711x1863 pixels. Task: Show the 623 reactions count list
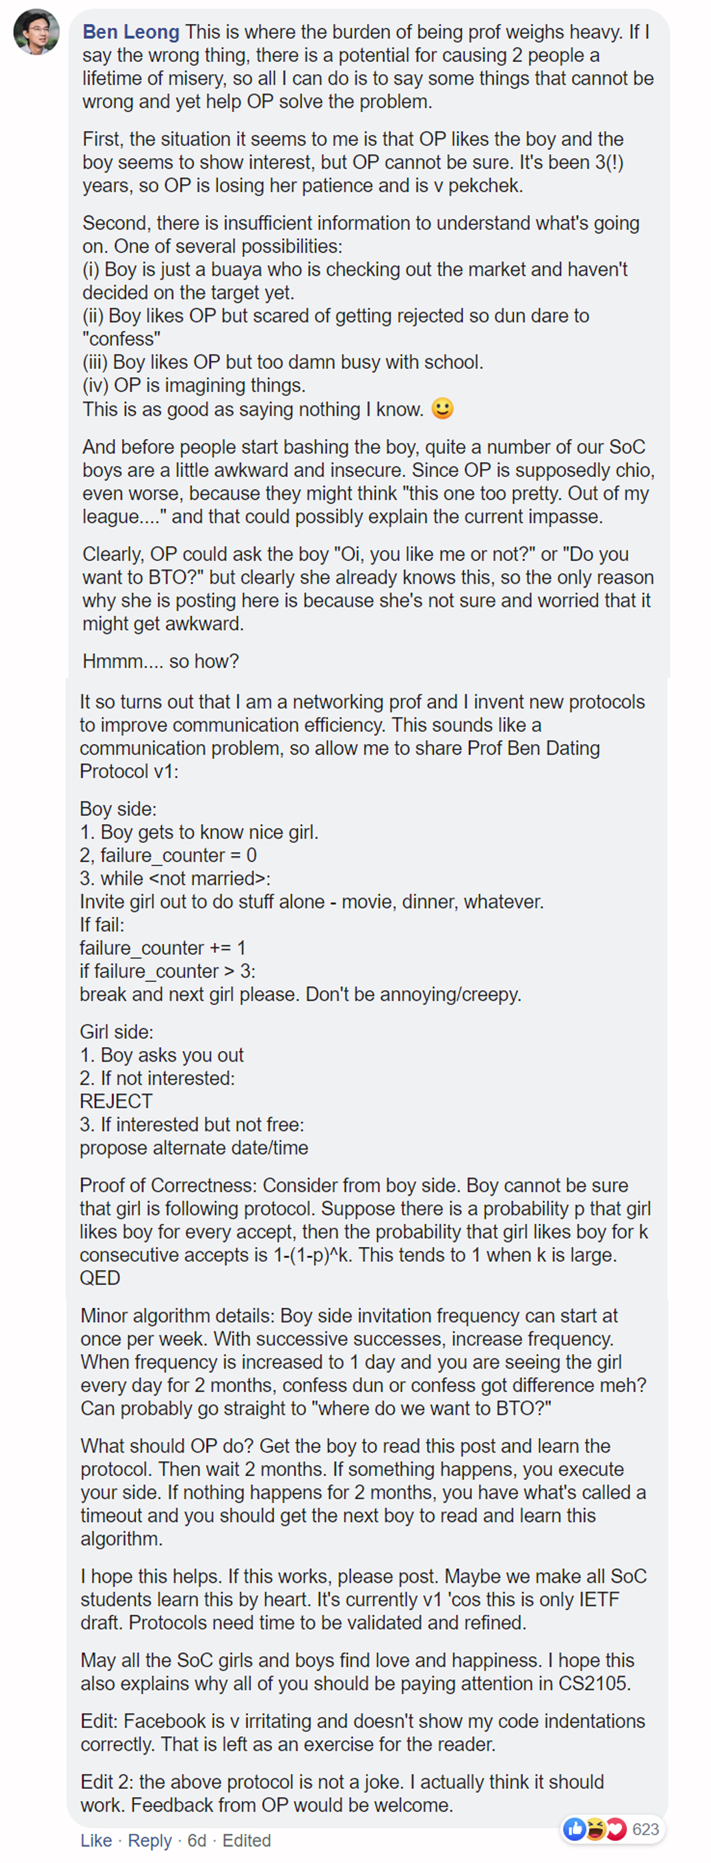tap(645, 1829)
